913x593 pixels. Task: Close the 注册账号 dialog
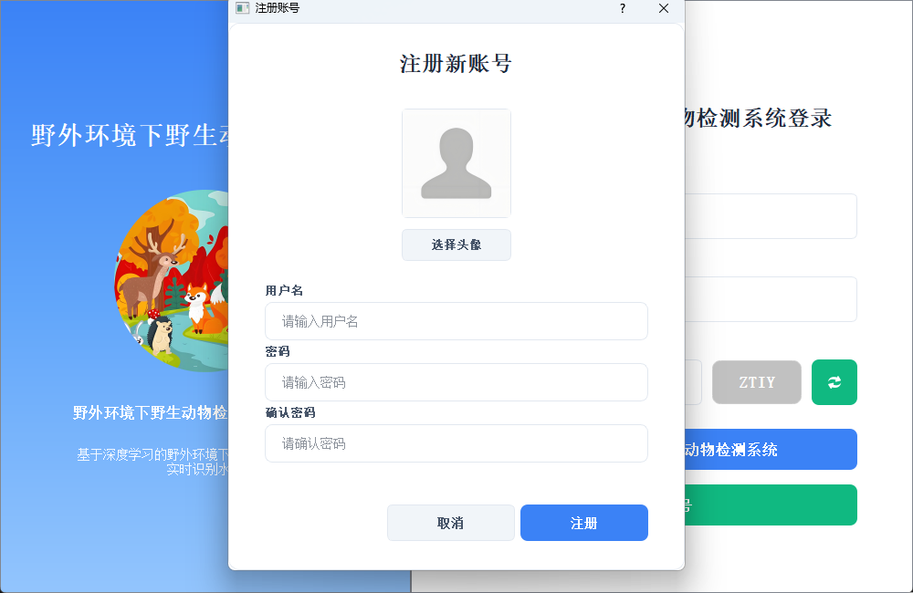click(664, 8)
